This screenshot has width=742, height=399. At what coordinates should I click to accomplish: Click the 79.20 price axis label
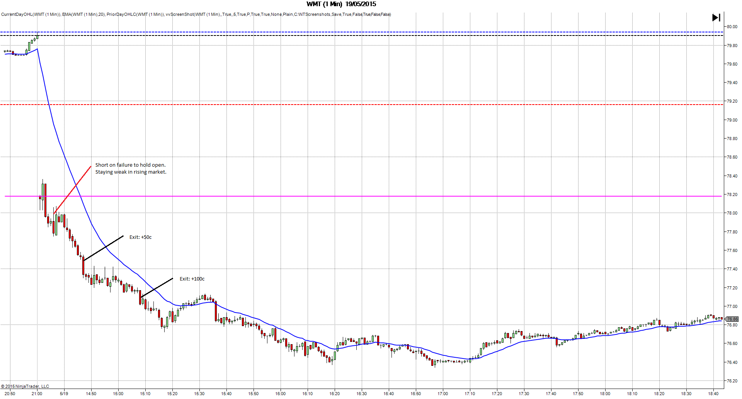pyautogui.click(x=732, y=101)
